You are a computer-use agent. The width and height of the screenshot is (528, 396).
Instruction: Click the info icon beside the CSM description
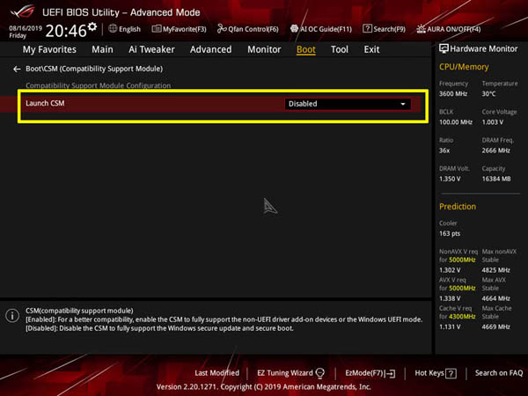12,316
